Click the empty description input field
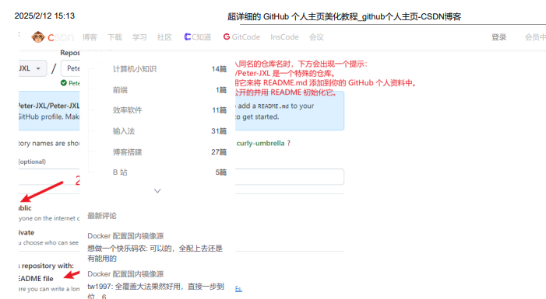 click(x=290, y=177)
